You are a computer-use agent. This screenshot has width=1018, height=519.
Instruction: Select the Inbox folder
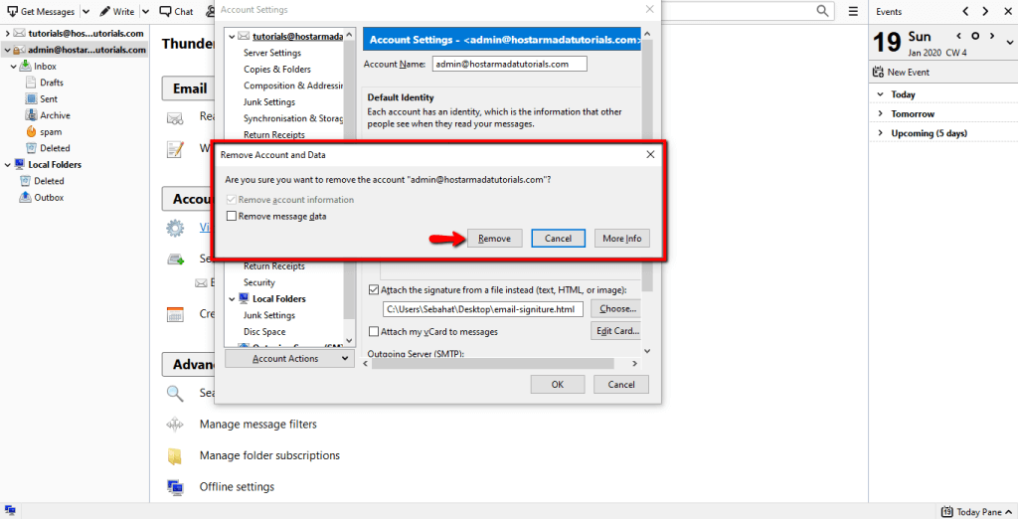[x=45, y=67]
